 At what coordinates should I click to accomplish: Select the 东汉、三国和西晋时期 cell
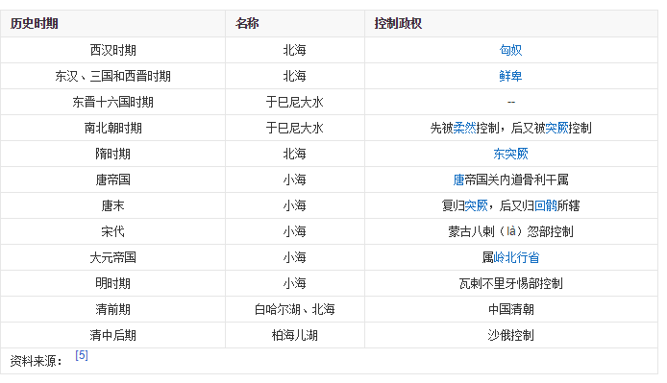pos(112,76)
